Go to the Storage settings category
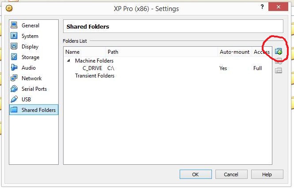Image resolution: width=294 pixels, height=189 pixels. pos(30,57)
